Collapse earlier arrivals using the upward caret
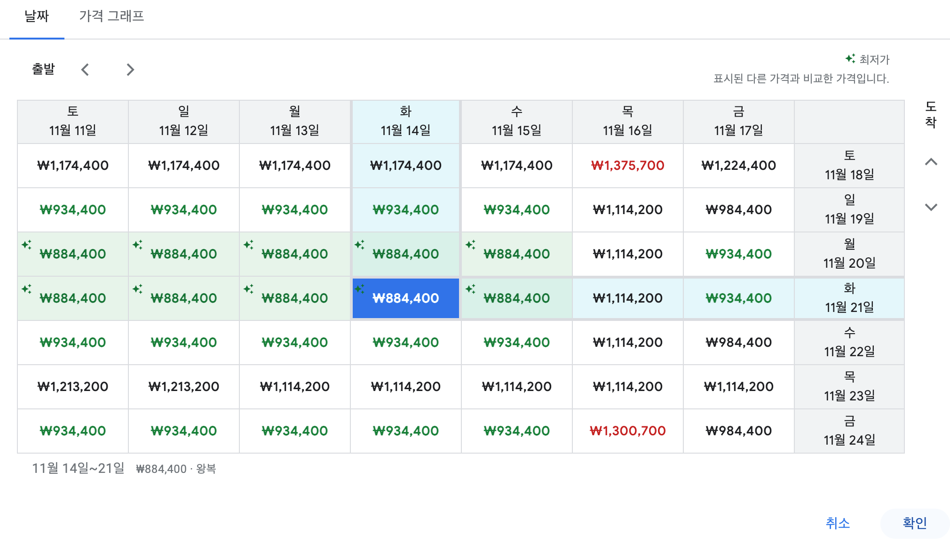 pos(932,162)
